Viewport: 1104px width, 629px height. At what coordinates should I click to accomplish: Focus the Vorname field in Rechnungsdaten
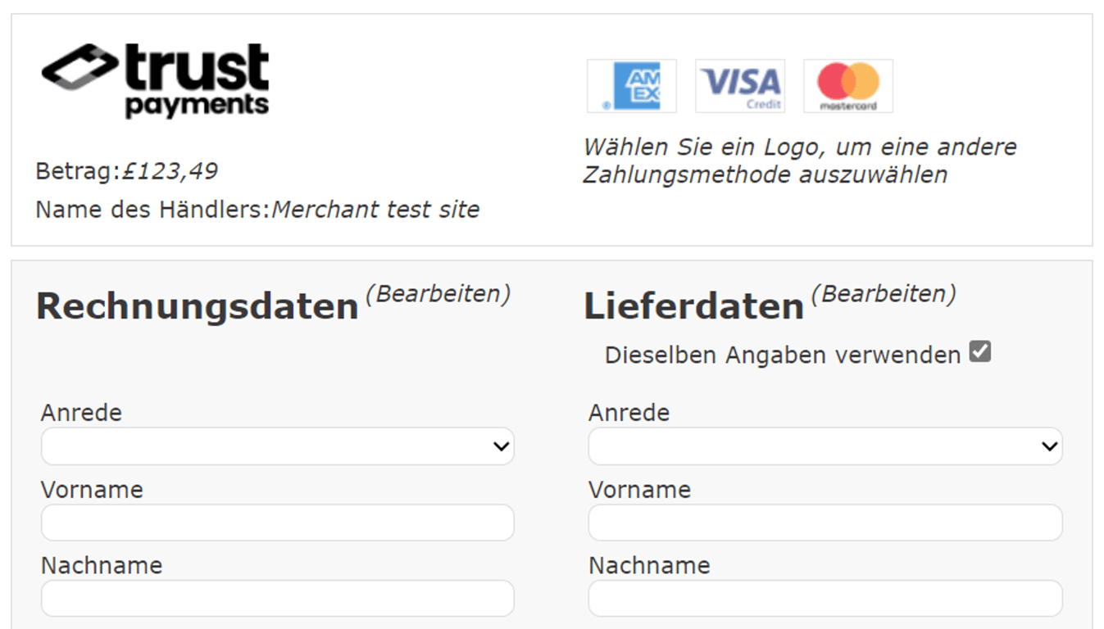pyautogui.click(x=277, y=523)
